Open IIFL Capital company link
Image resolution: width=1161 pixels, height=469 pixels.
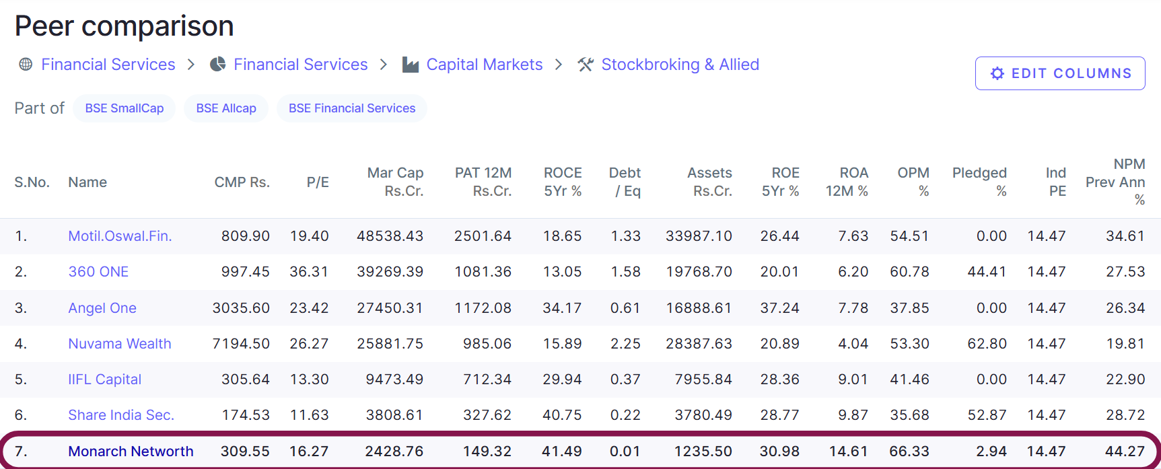105,380
